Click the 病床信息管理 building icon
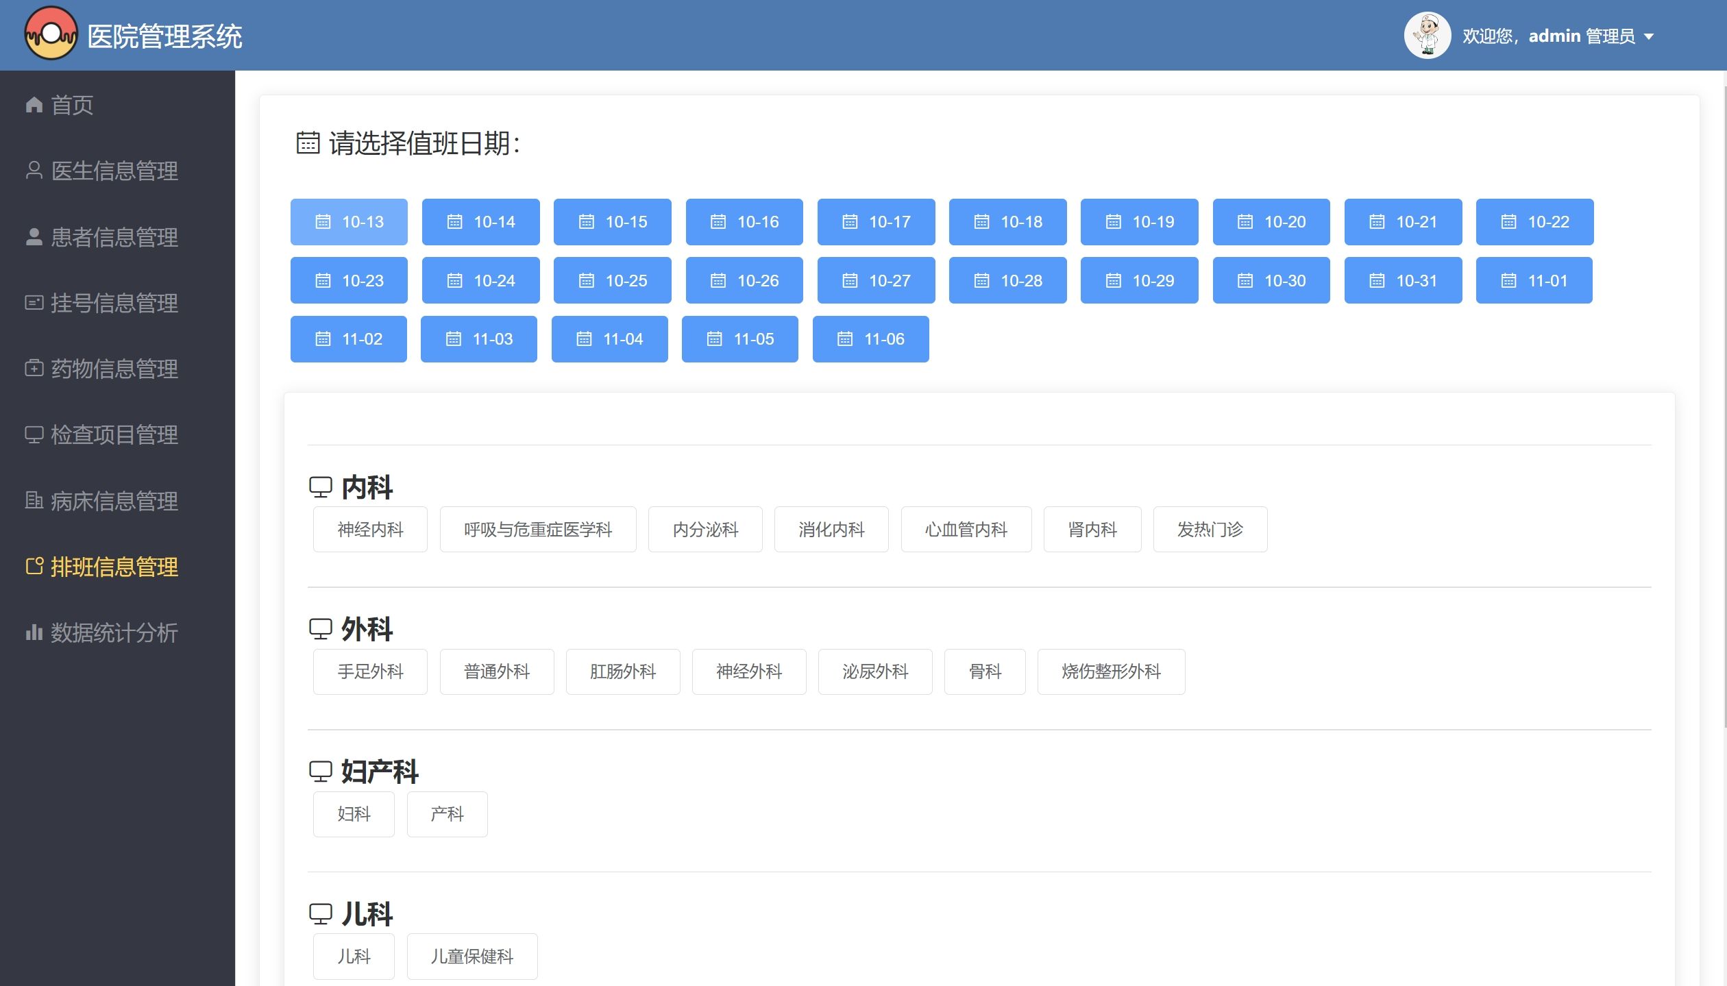Viewport: 1727px width, 986px height. (34, 500)
